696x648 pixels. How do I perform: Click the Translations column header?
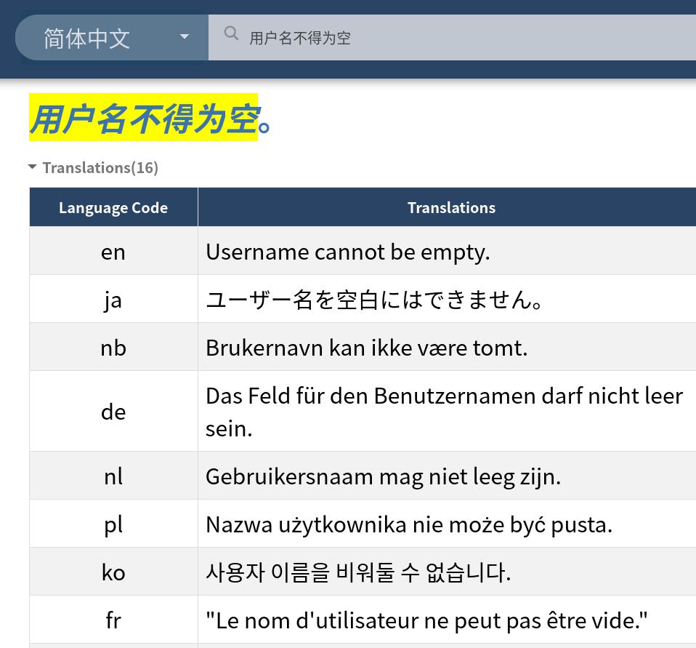450,207
